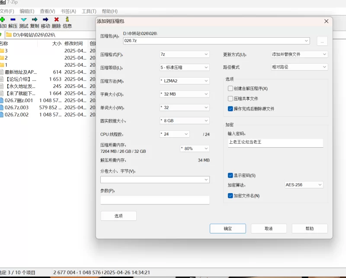
Task: Open the 路径模式 相对路径 dropdown
Action: [x=299, y=67]
